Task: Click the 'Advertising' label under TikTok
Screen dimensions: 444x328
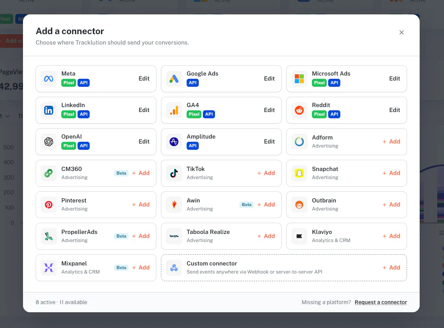Action: [x=200, y=177]
